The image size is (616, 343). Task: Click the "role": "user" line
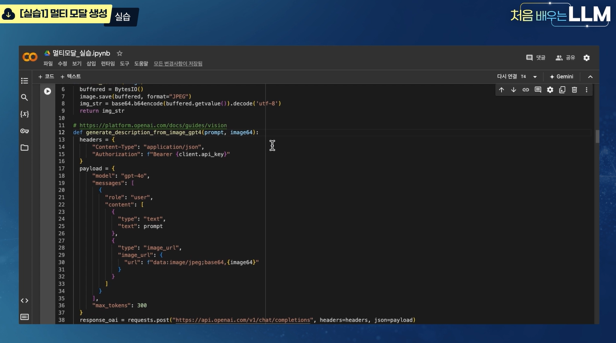click(129, 197)
